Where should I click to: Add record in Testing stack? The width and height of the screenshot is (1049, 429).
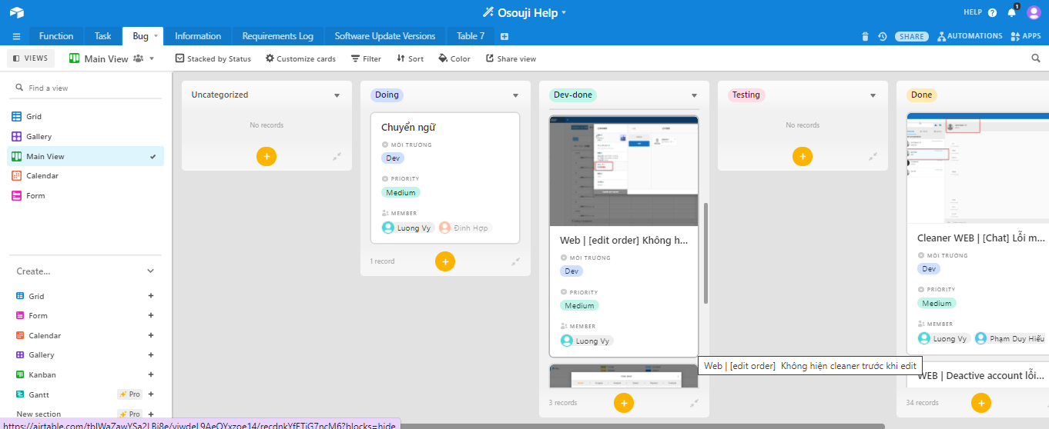tap(802, 156)
